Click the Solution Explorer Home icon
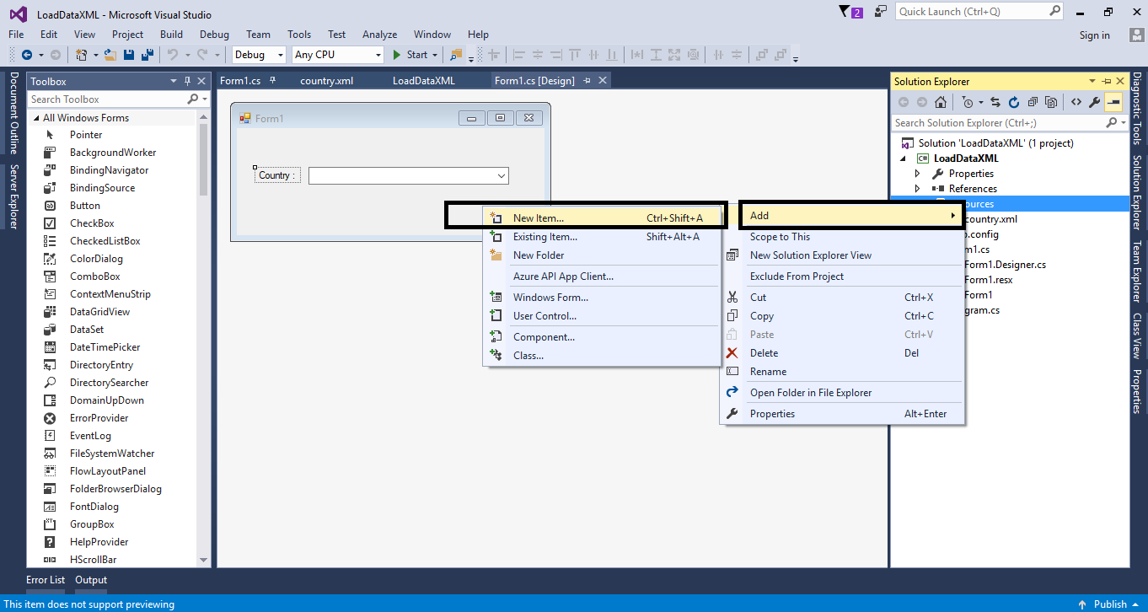This screenshot has height=612, width=1148. (941, 102)
